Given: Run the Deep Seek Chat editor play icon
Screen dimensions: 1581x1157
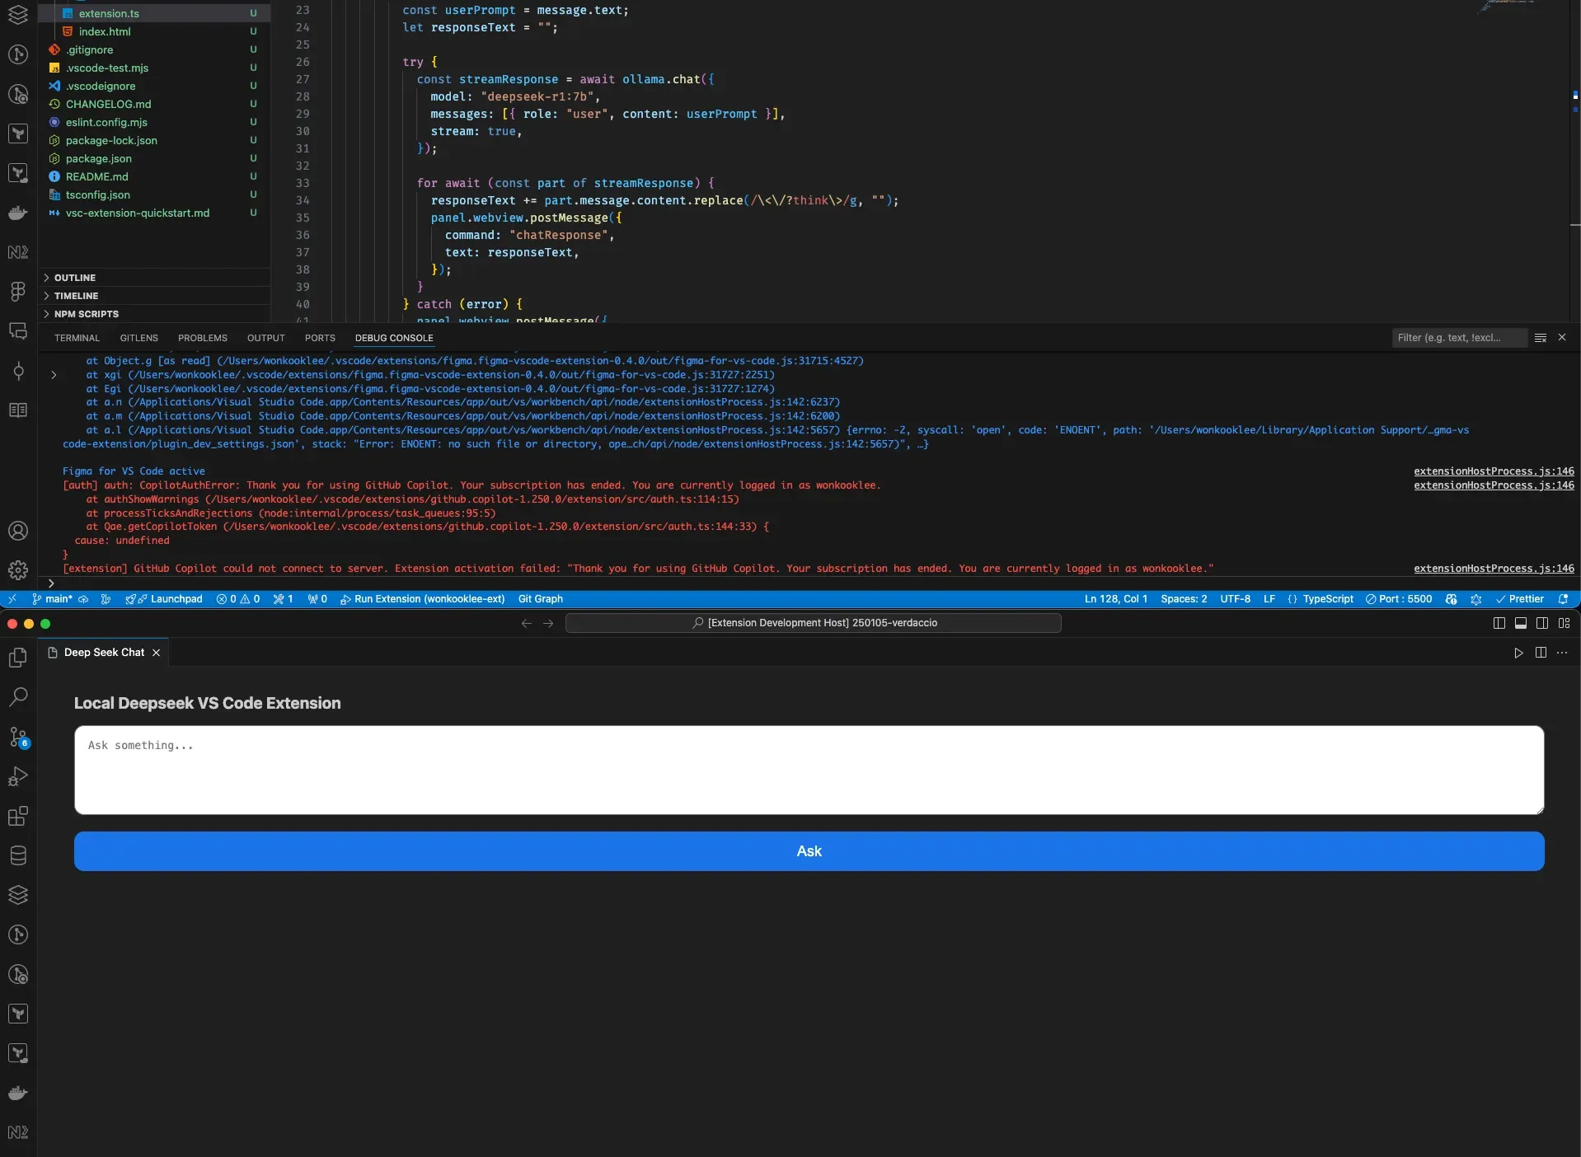Looking at the screenshot, I should [x=1518, y=653].
